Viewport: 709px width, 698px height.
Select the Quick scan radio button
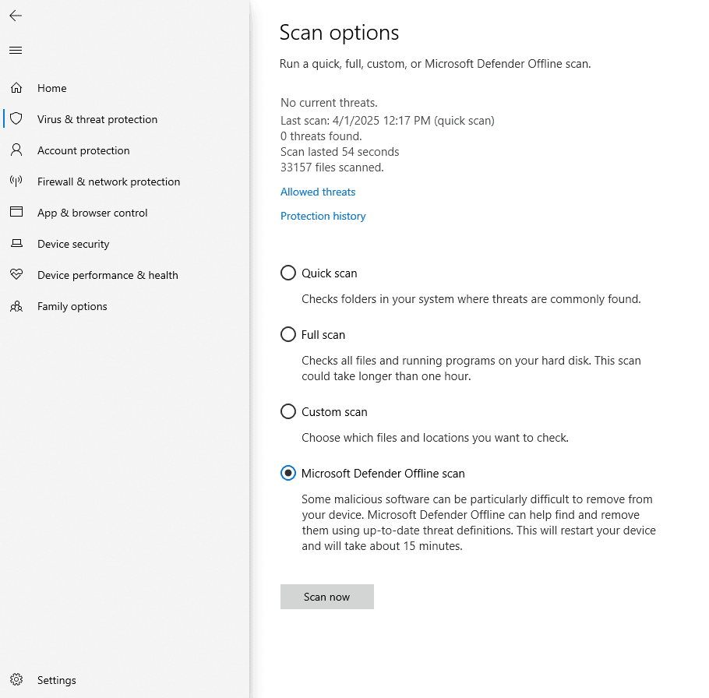(x=288, y=273)
